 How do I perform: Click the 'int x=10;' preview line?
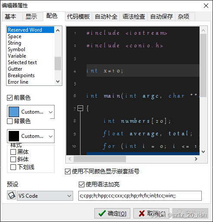point(105,71)
